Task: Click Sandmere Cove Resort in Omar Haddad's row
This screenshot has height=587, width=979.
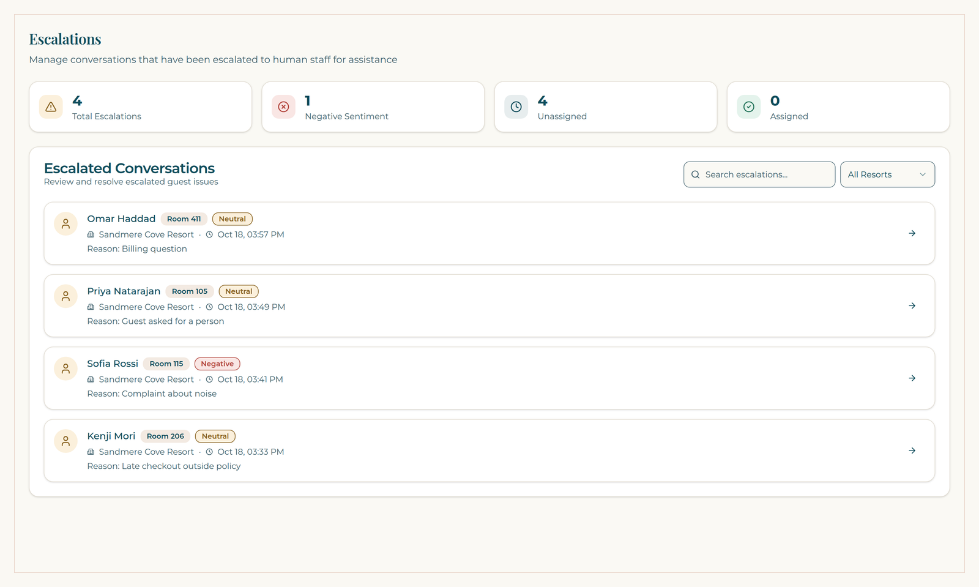Action: [x=146, y=234]
